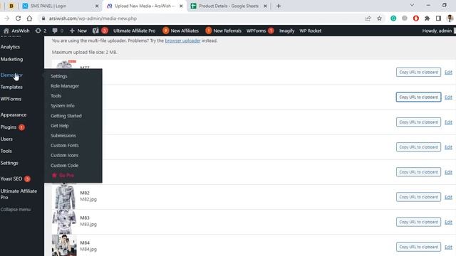Image resolution: width=456 pixels, height=256 pixels.
Task: Open WP Rocket in the admin bar
Action: pyautogui.click(x=311, y=31)
